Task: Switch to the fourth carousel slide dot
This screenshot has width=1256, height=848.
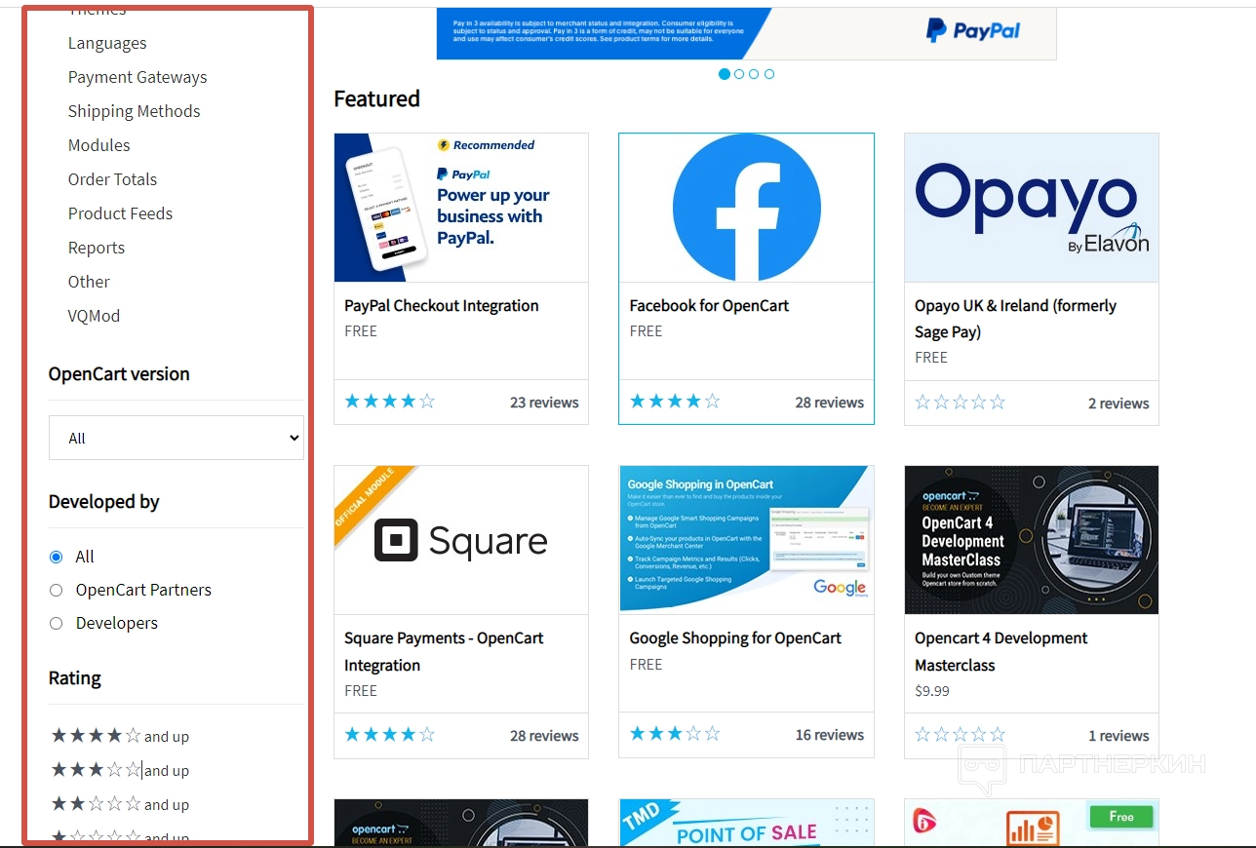Action: click(x=769, y=74)
